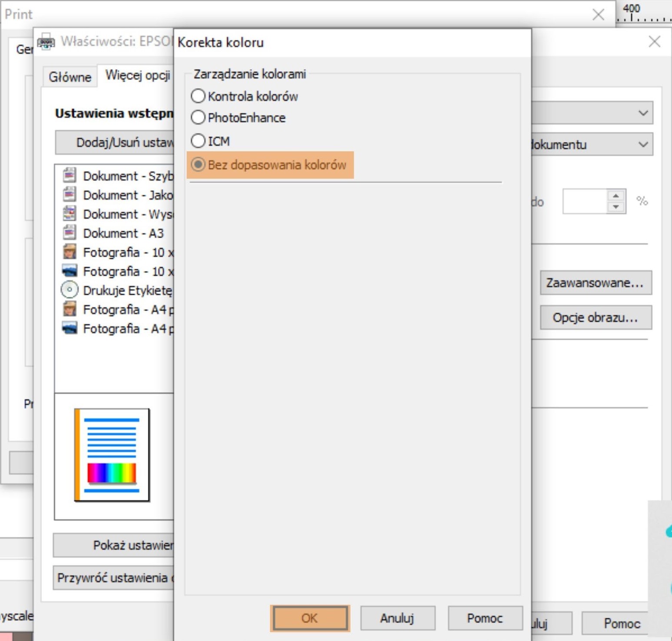This screenshot has width=672, height=641.
Task: Click the 'Dokument - Jako' preset icon
Action: tap(70, 194)
